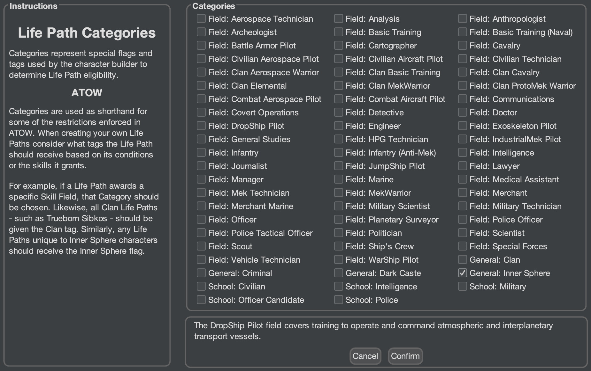Uncheck General: Inner Sphere checkbox
The image size is (591, 371).
coord(463,273)
